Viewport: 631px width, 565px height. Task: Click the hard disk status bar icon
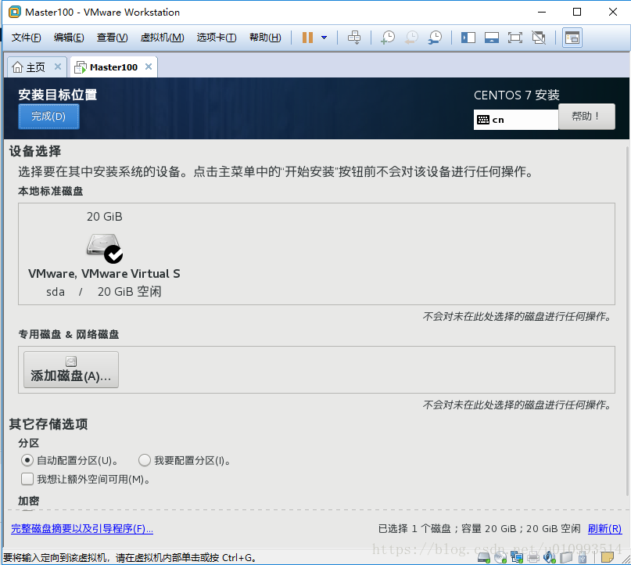(x=484, y=557)
